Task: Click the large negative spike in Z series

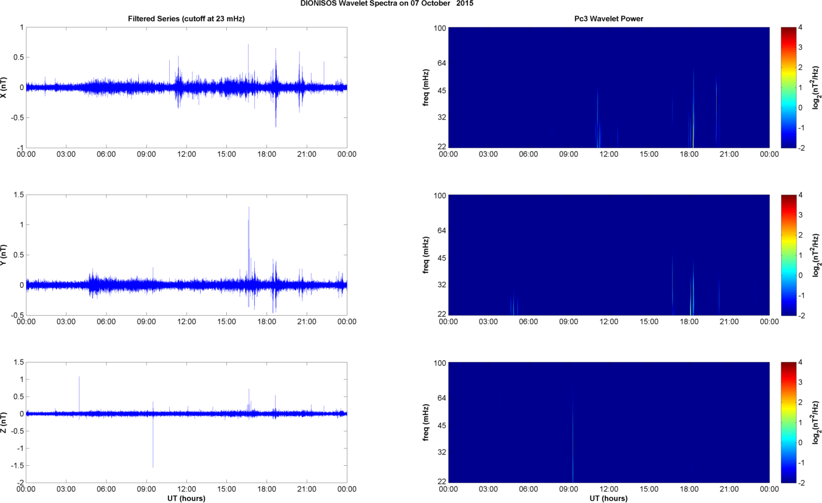Action: pyautogui.click(x=153, y=441)
